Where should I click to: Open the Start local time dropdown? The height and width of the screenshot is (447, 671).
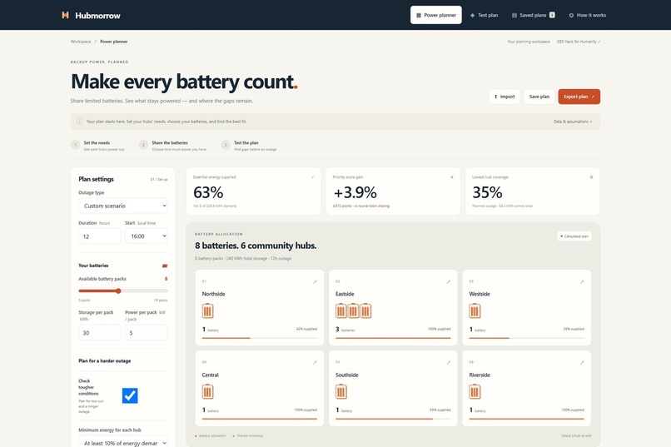tap(146, 236)
